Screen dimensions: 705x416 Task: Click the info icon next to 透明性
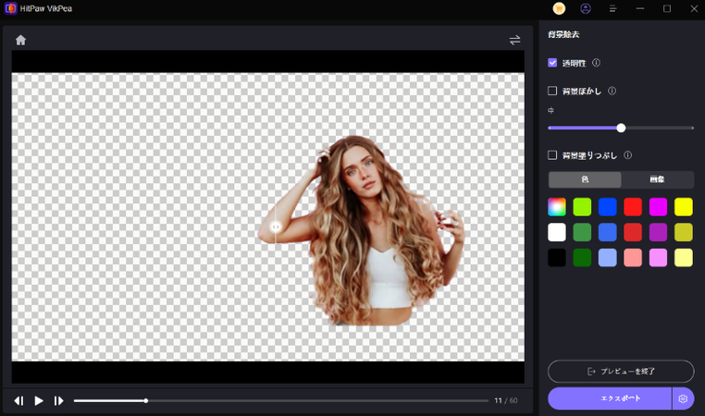[x=596, y=63]
